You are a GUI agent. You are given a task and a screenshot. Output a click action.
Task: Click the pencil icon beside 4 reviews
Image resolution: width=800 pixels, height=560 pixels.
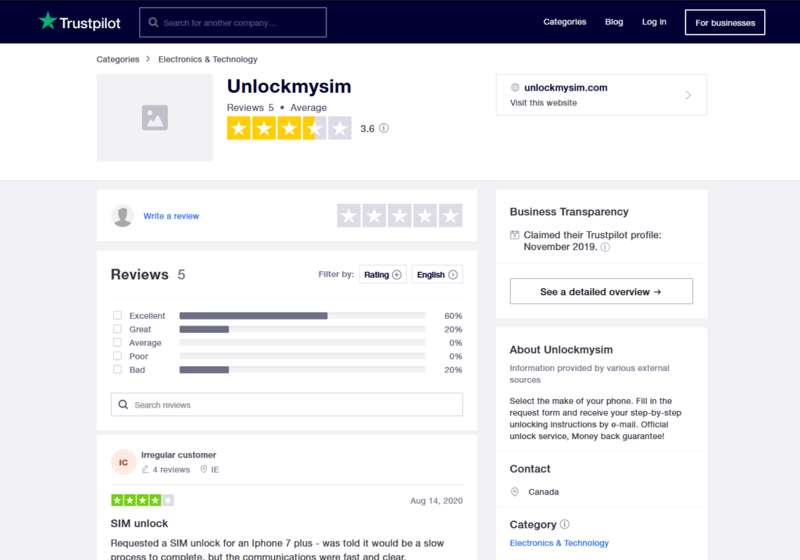(x=145, y=469)
